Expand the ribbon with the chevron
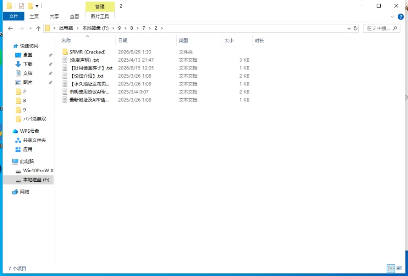 click(392, 17)
